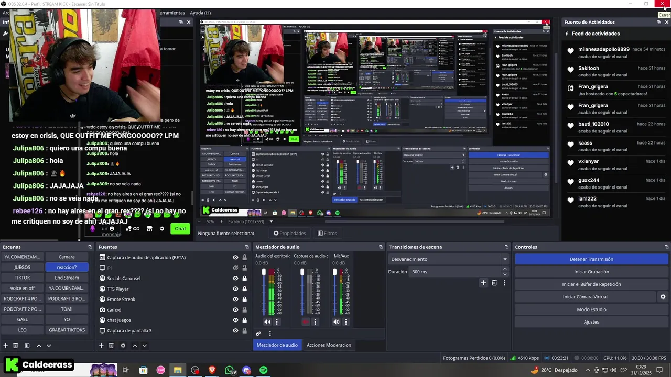Lock the Captura de pantalla 3 source
671x377 pixels.
coord(244,330)
